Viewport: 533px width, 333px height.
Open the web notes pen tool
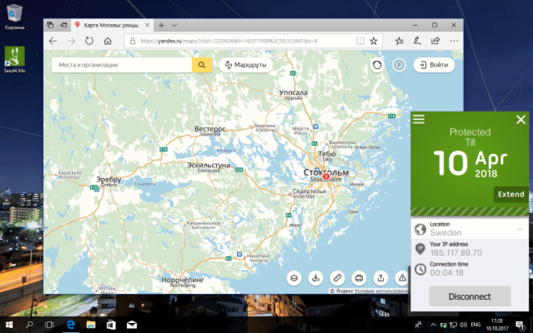click(x=418, y=41)
